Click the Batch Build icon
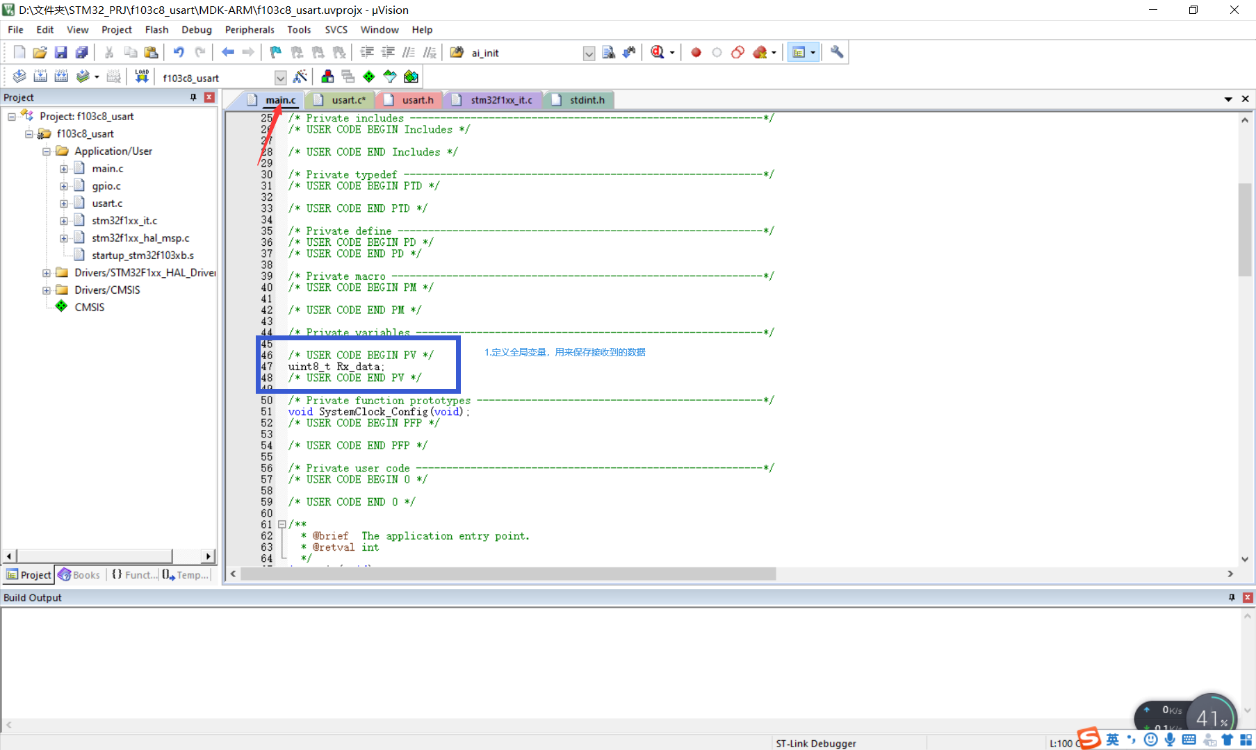The image size is (1256, 750). [83, 77]
